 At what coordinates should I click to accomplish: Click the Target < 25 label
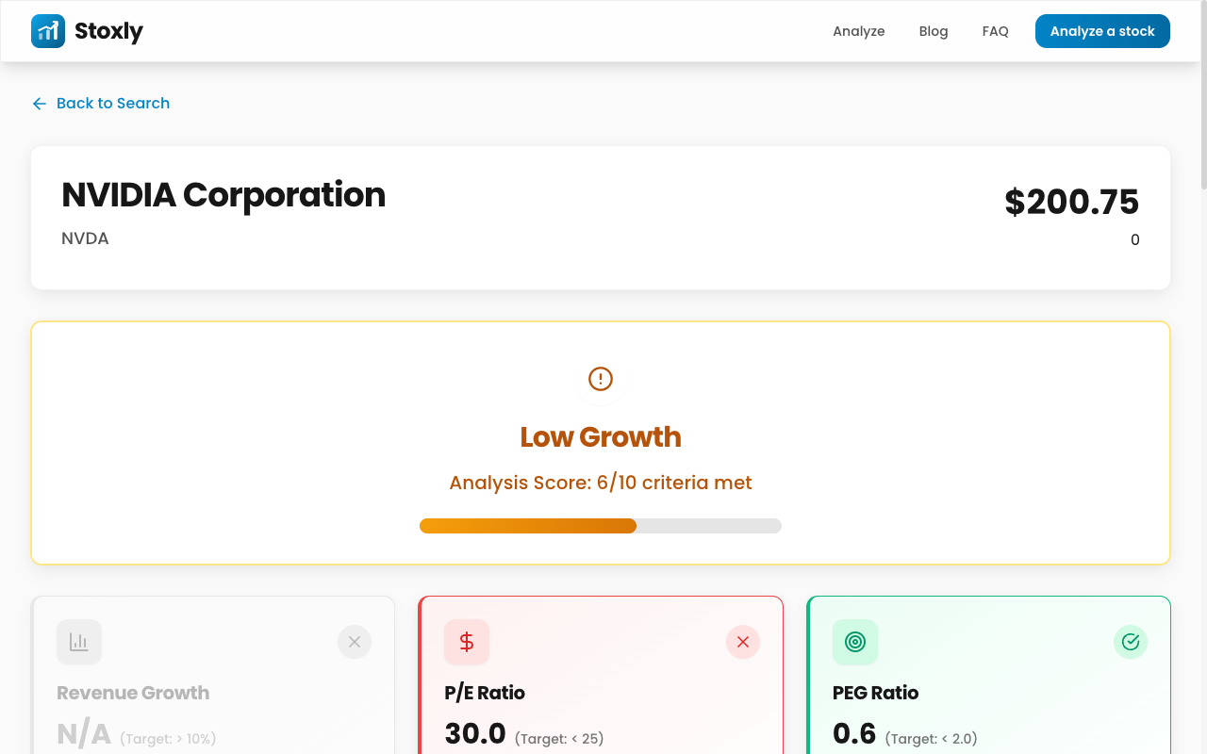coord(559,739)
